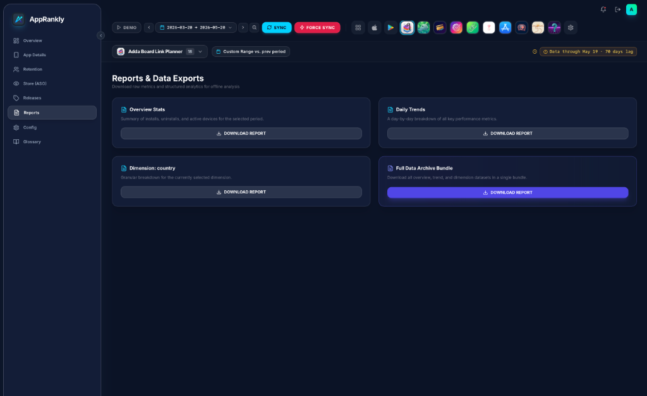Open the date range picker dropdown

pos(196,28)
